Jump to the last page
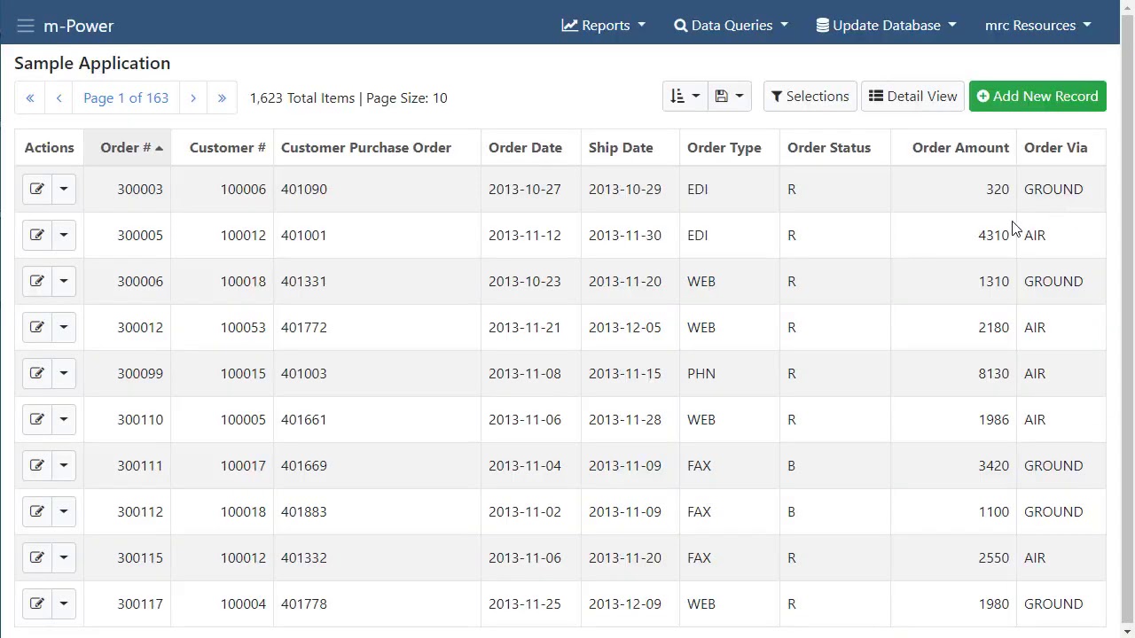Viewport: 1135px width, 638px height. [x=222, y=97]
